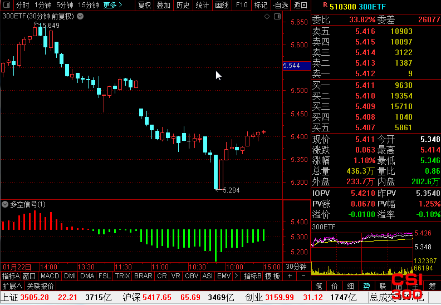Screen dimensions: 441x305
Task: Click the 300ETF name in header
Action: 373,7
